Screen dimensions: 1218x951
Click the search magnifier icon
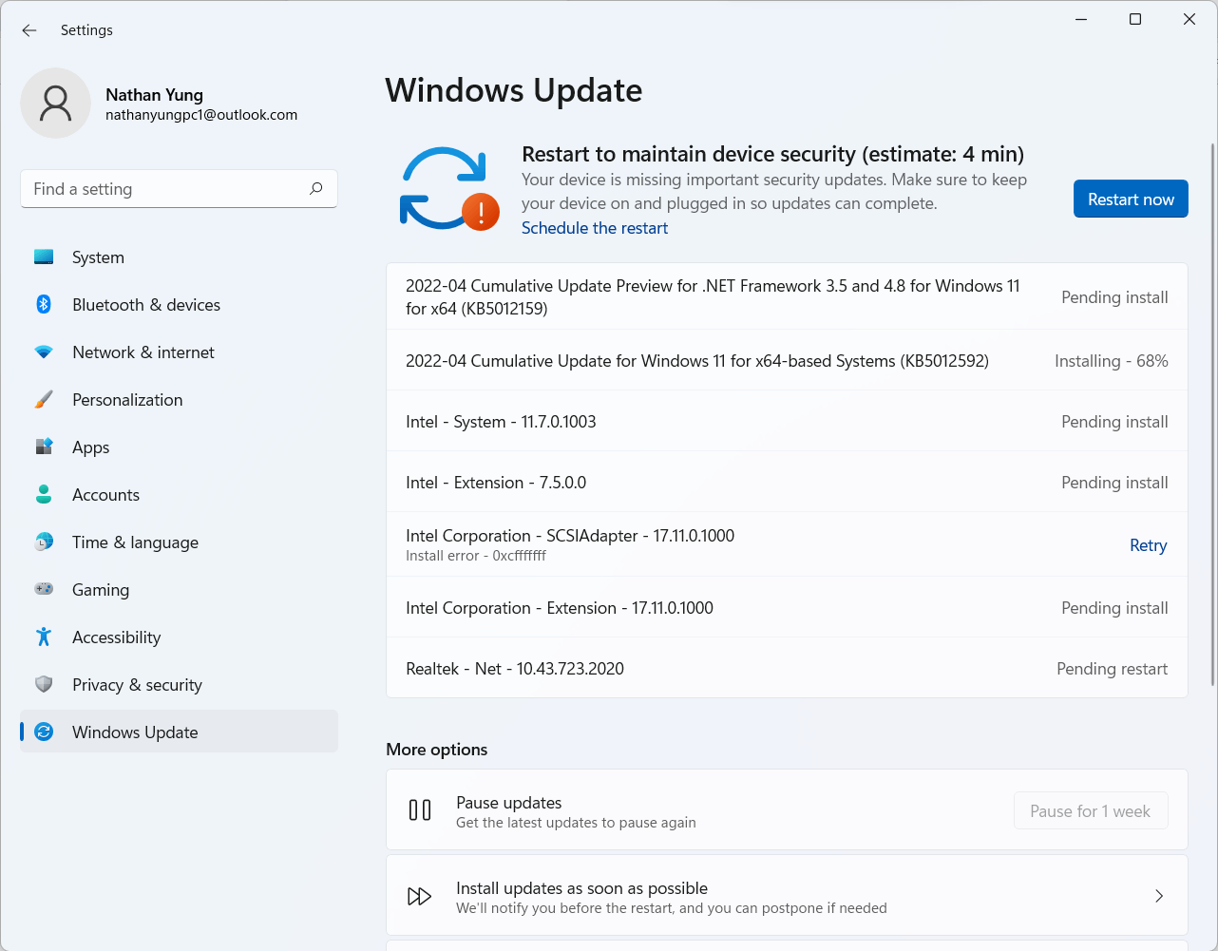tap(316, 188)
